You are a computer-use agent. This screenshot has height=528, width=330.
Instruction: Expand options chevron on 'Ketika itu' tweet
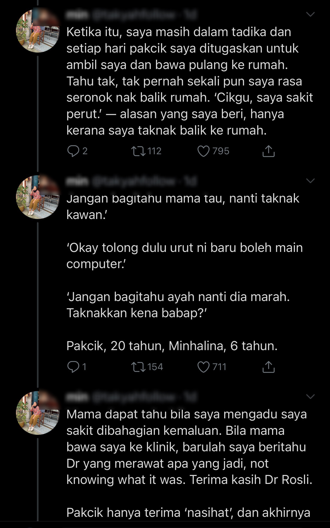pyautogui.click(x=310, y=14)
